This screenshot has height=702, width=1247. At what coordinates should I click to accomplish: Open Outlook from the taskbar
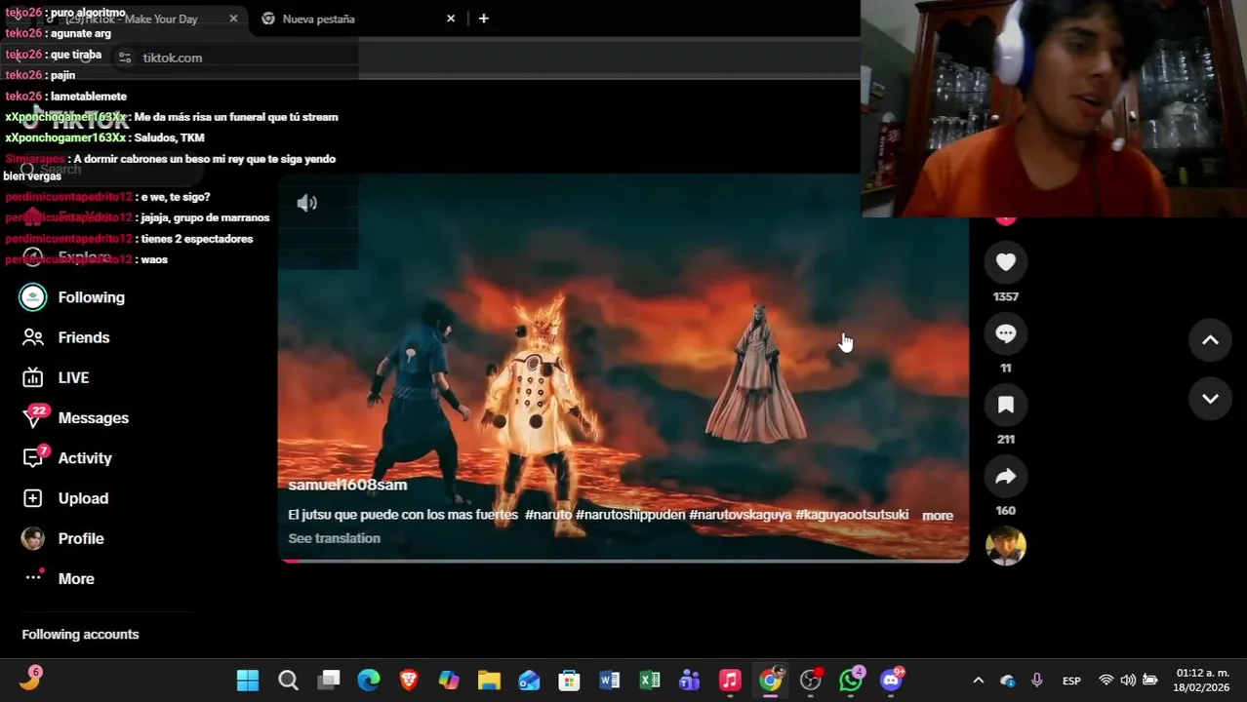click(x=529, y=681)
